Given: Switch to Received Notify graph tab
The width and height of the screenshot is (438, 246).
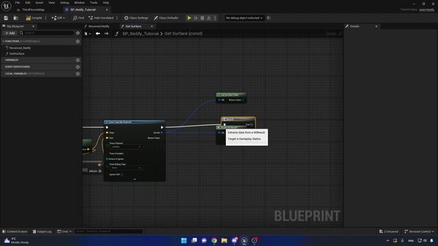Looking at the screenshot, I should (99, 26).
